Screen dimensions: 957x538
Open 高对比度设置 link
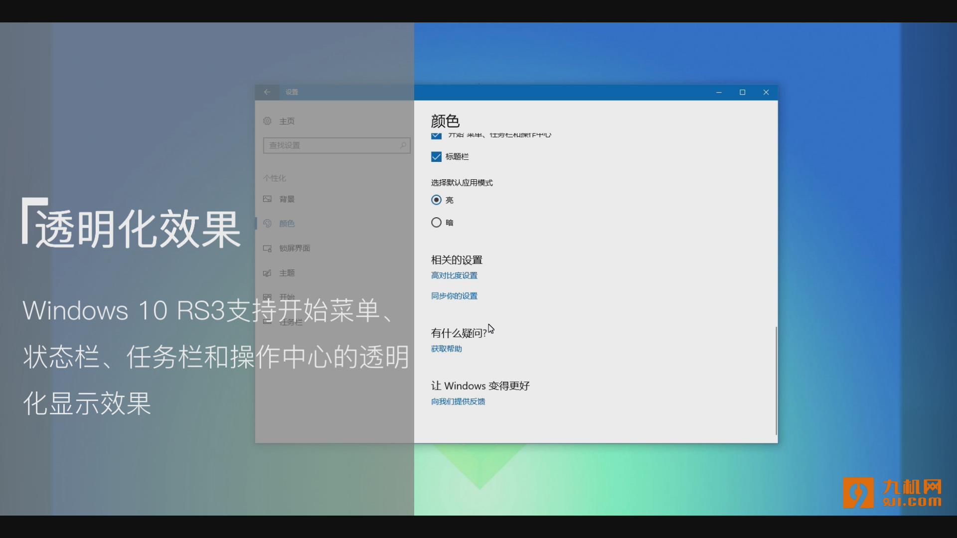pyautogui.click(x=454, y=275)
